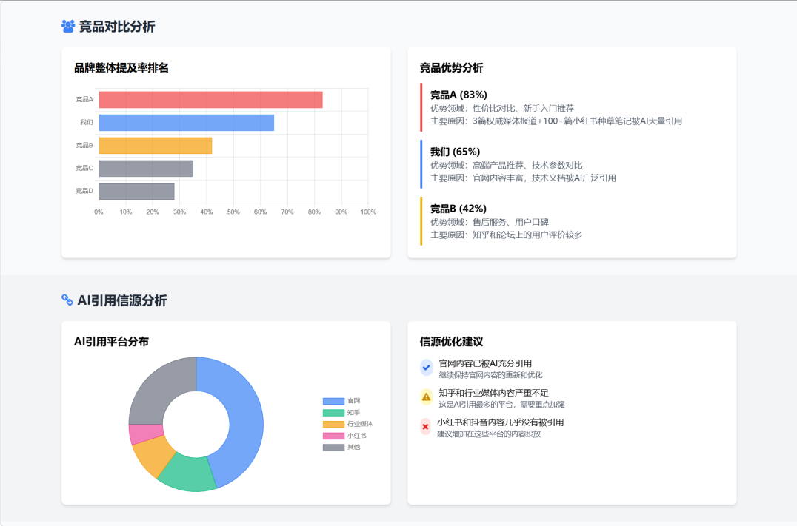This screenshot has width=797, height=526.
Task: Click the red 竞品A bar
Action: (211, 100)
